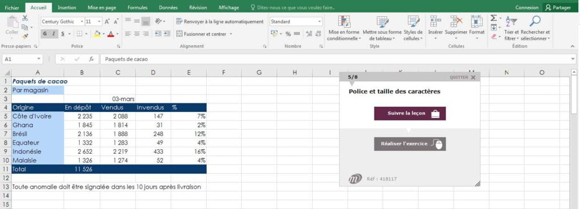Click the text orientation icon

(159, 21)
